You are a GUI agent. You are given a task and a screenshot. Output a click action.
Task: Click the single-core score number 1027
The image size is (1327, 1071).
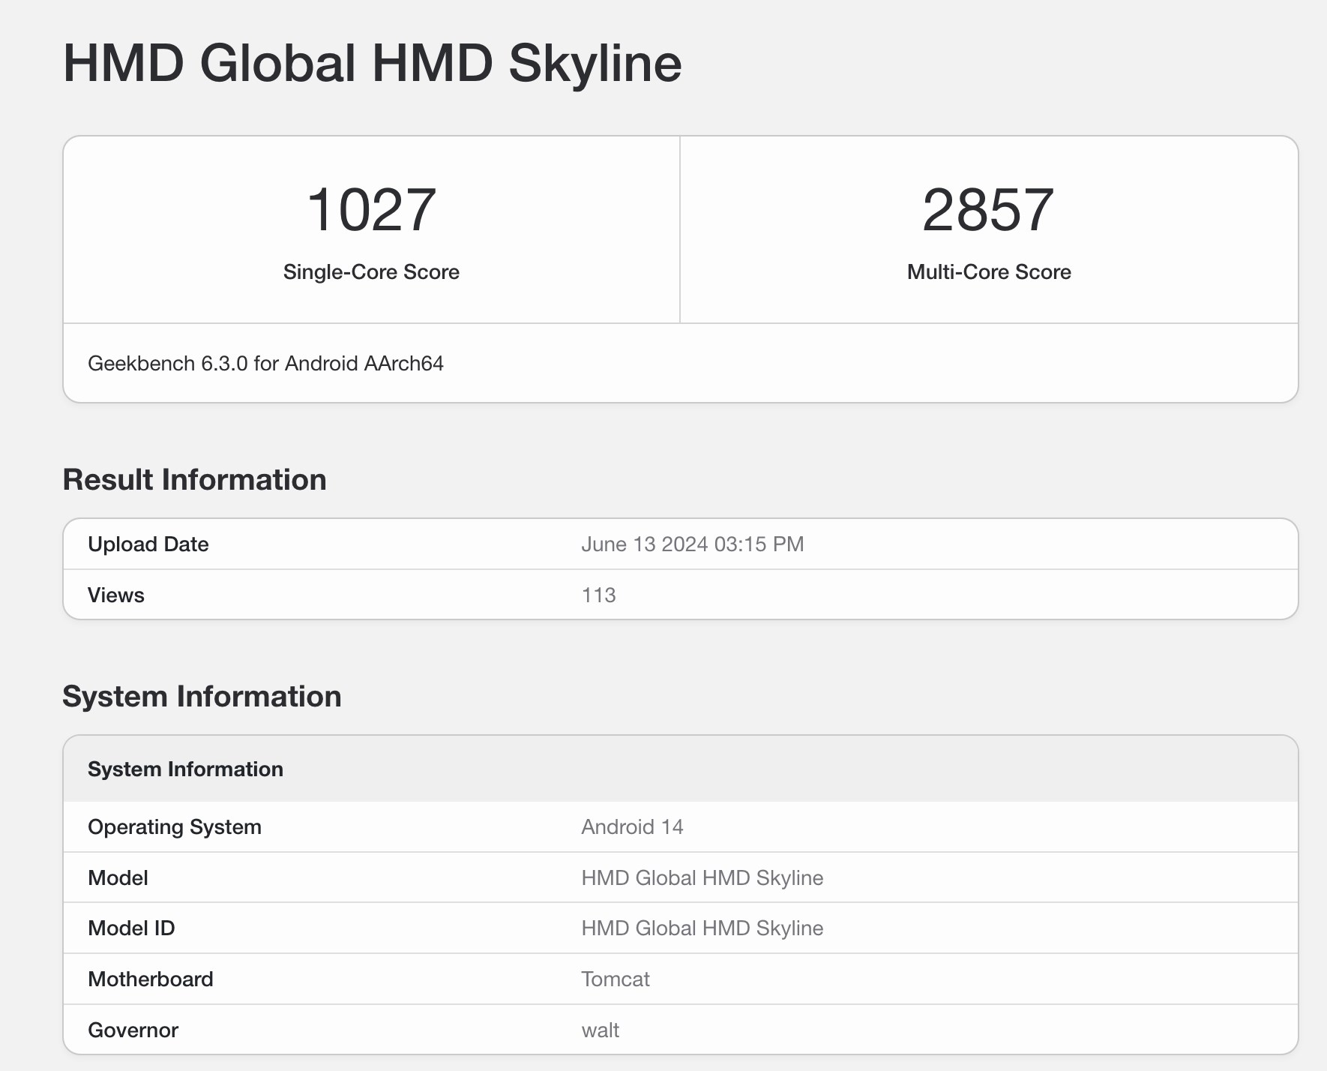pyautogui.click(x=371, y=210)
